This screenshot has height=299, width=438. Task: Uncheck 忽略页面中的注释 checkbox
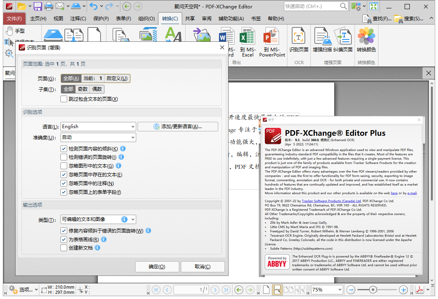pos(64,184)
